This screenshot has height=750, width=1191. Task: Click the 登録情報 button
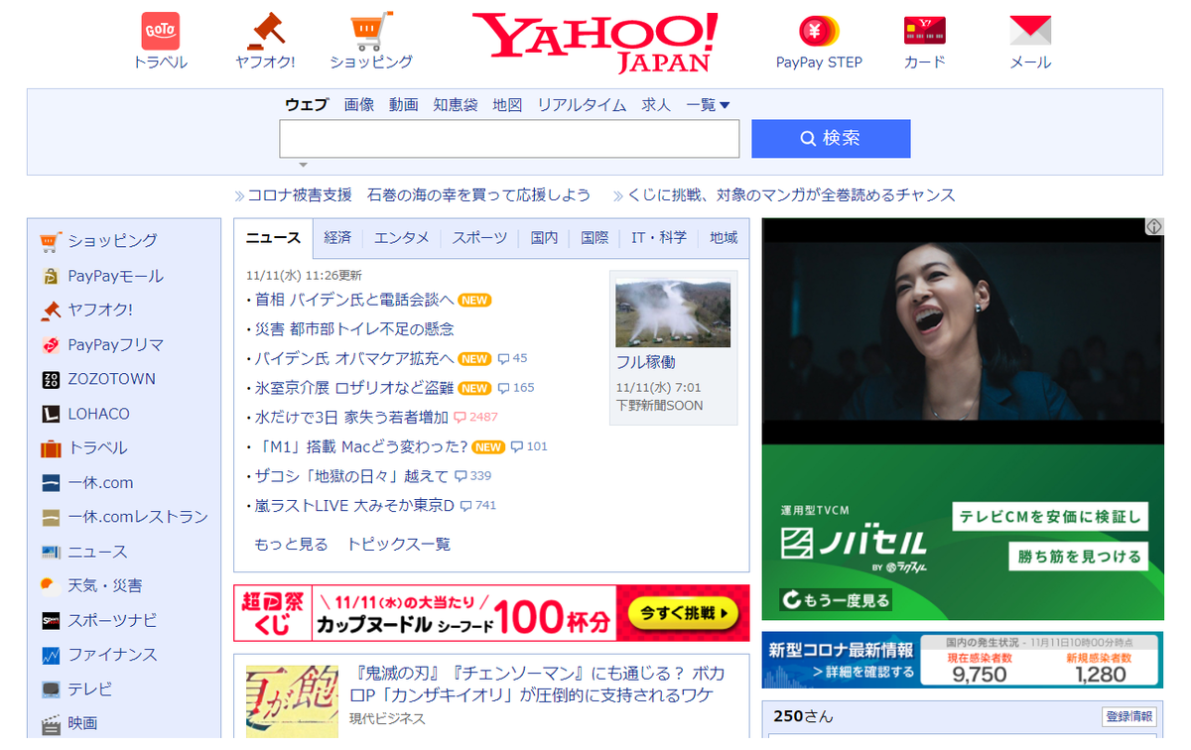coord(1128,716)
